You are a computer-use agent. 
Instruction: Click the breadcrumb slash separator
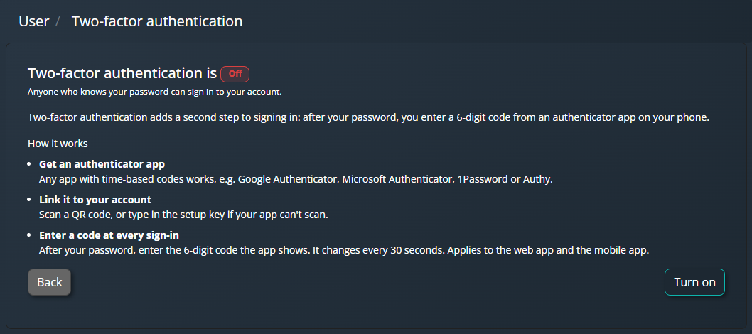(58, 21)
